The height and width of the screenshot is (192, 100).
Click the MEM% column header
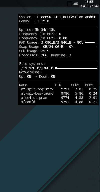(89, 85)
